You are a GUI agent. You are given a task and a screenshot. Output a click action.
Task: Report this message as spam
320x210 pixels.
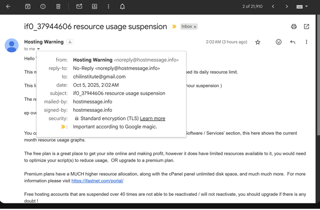pos(43,7)
